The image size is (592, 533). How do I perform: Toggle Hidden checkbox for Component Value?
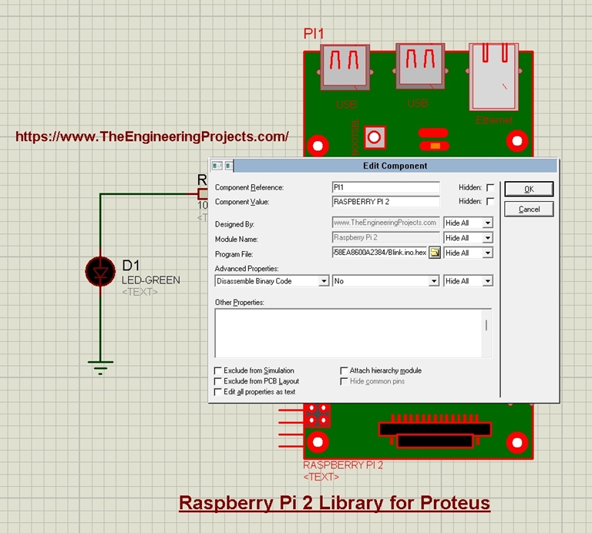coord(490,202)
